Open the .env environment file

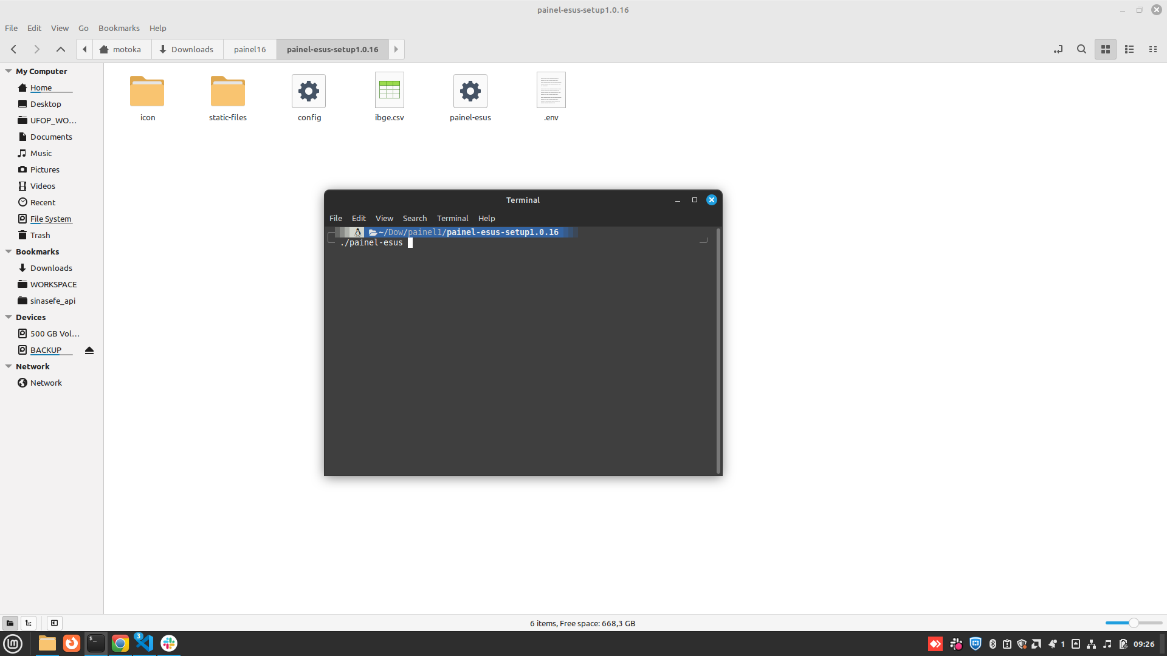coord(551,90)
